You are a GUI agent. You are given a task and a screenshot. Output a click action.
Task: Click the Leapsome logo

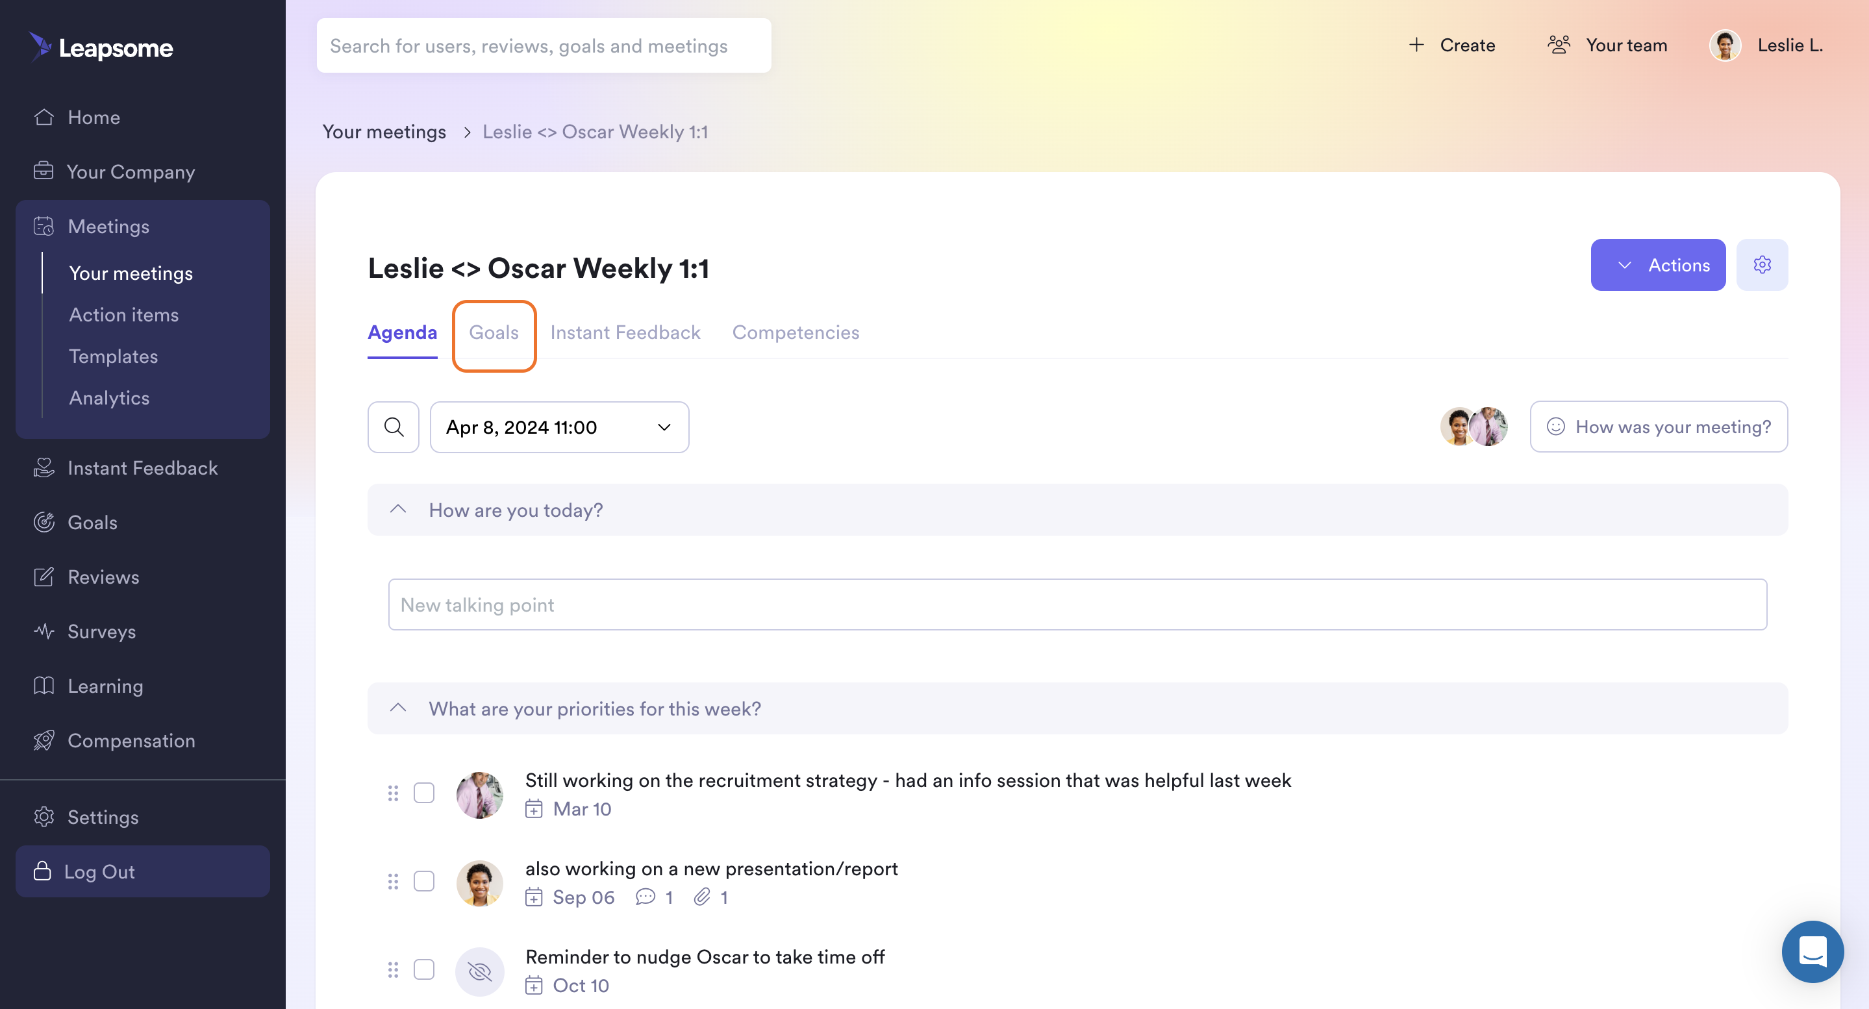[x=101, y=47]
